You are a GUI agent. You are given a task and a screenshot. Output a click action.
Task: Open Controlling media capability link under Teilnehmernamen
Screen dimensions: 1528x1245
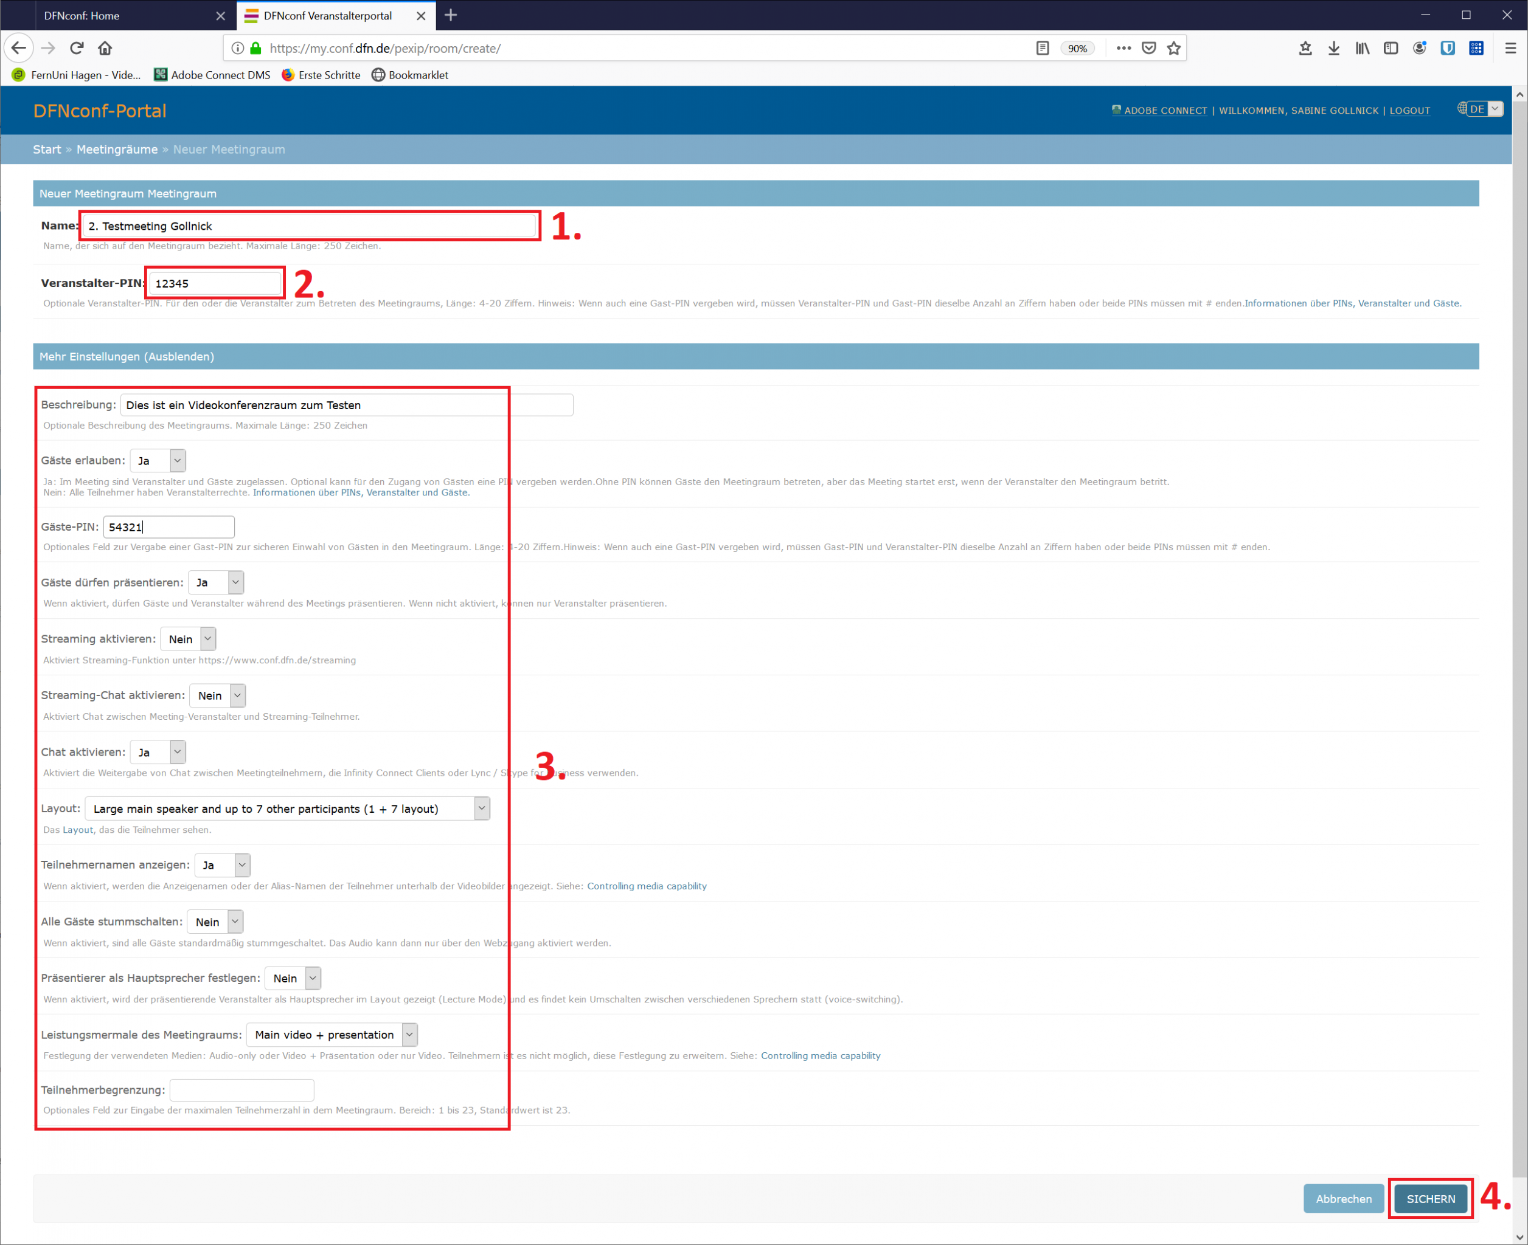(x=647, y=886)
